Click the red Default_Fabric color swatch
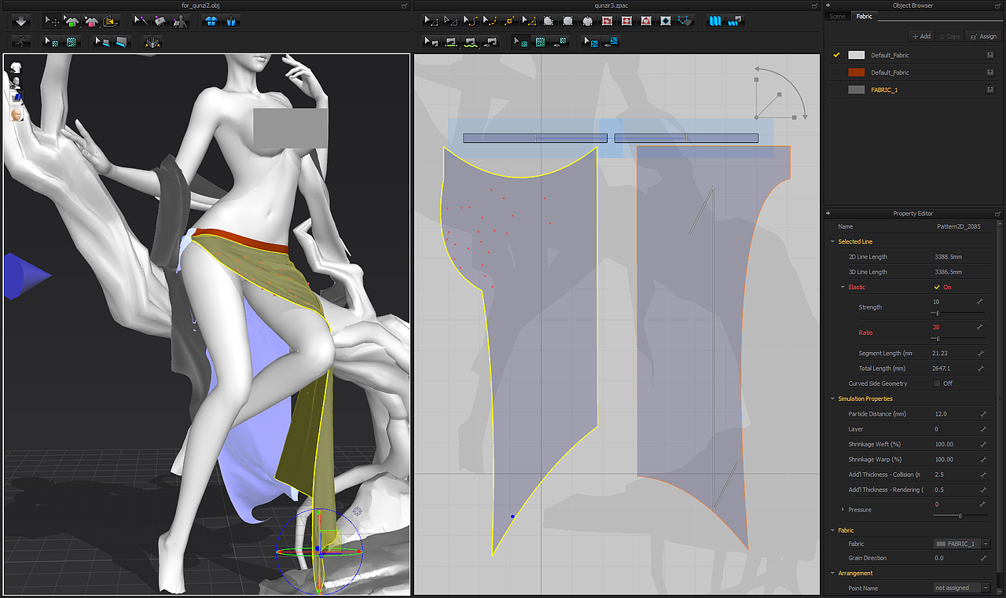Viewport: 1006px width, 598px height. (x=857, y=72)
